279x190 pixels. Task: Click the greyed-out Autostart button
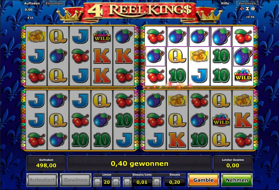[42, 180]
